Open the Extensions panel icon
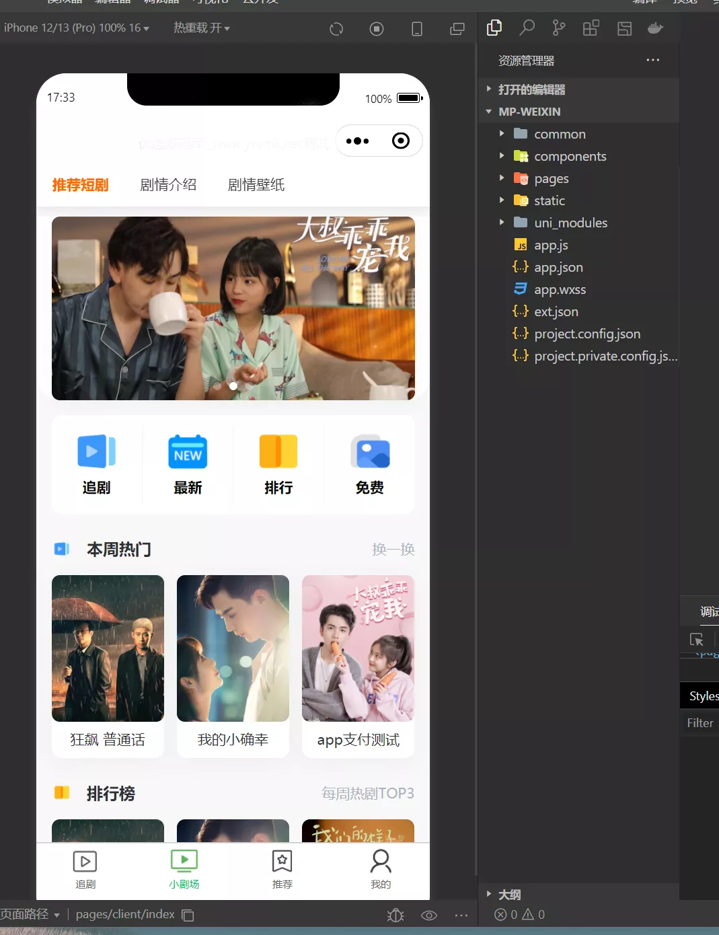 tap(591, 28)
